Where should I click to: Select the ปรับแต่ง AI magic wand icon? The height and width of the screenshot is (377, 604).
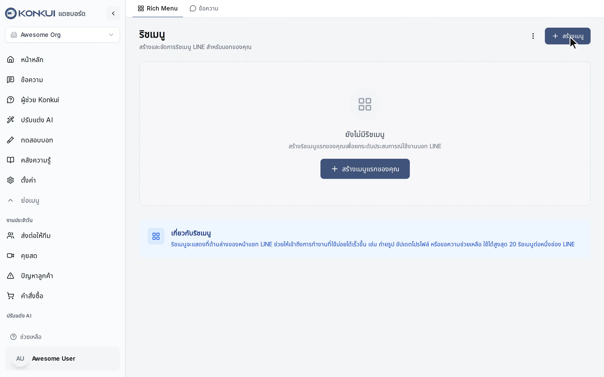(10, 120)
